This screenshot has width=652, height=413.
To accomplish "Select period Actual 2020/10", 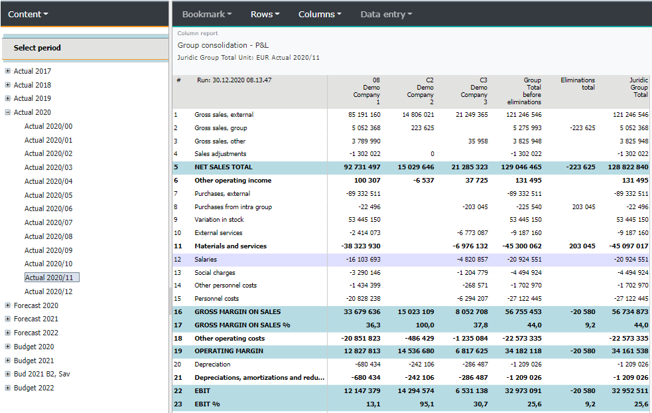I will [48, 264].
